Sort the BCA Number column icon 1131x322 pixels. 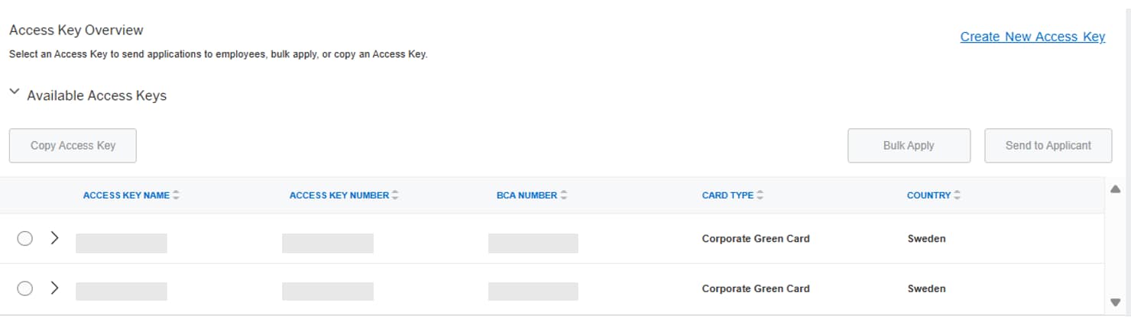tap(564, 195)
